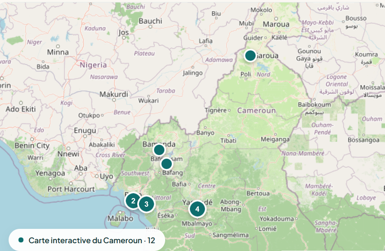Click the Carte interactive du Cameroun label
The width and height of the screenshot is (385, 251).
92,240
